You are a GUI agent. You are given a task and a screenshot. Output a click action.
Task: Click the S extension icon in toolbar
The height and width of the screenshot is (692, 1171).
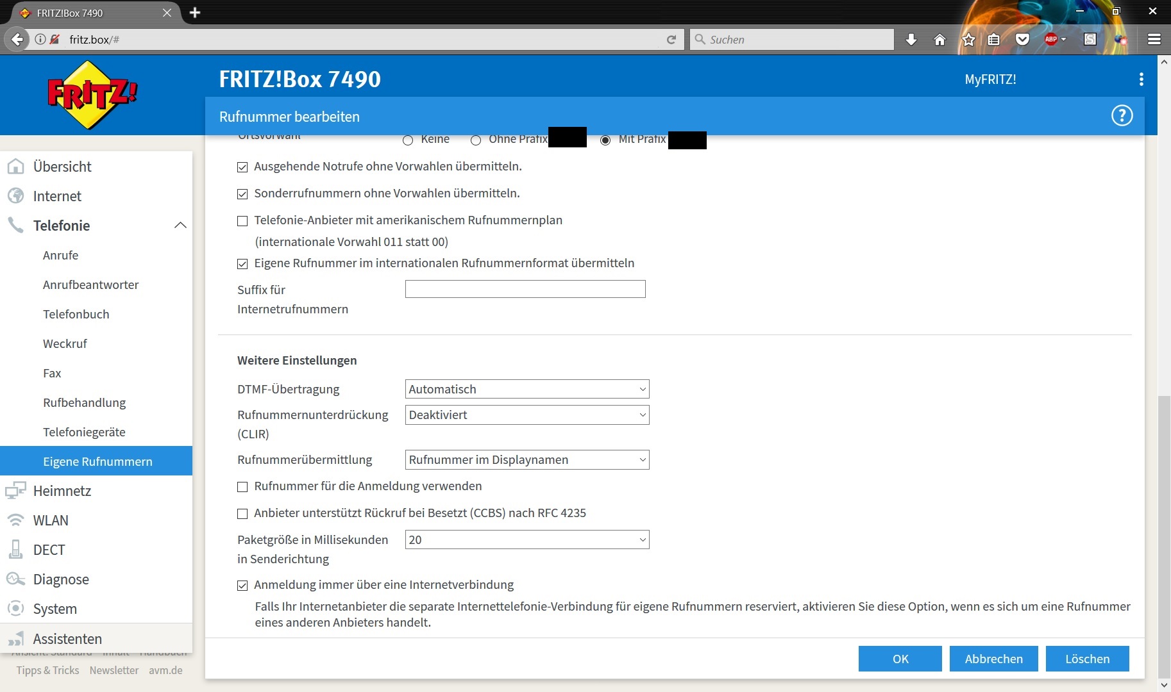[1090, 39]
